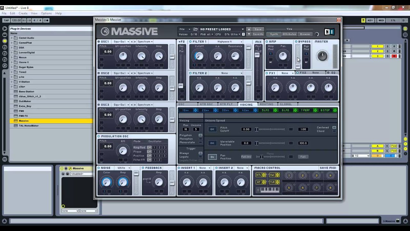Toggle the AMP section power button
The image size is (410, 231).
click(x=267, y=42)
